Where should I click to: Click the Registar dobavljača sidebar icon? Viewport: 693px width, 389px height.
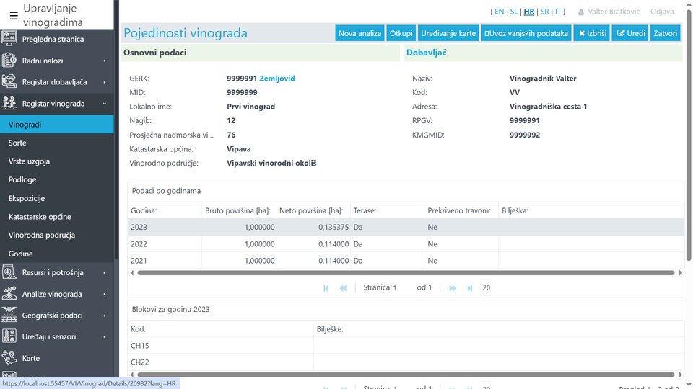pyautogui.click(x=10, y=82)
